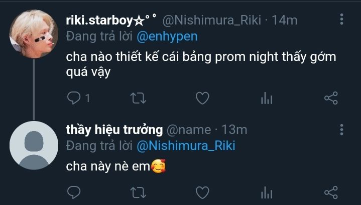The image size is (361, 205).
Task: View analytics for thầy hiệu trưởng's reply
Action: (267, 192)
